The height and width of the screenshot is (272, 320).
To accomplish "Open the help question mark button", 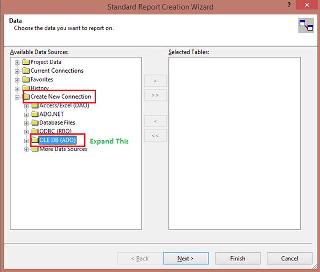I will (289, 5).
